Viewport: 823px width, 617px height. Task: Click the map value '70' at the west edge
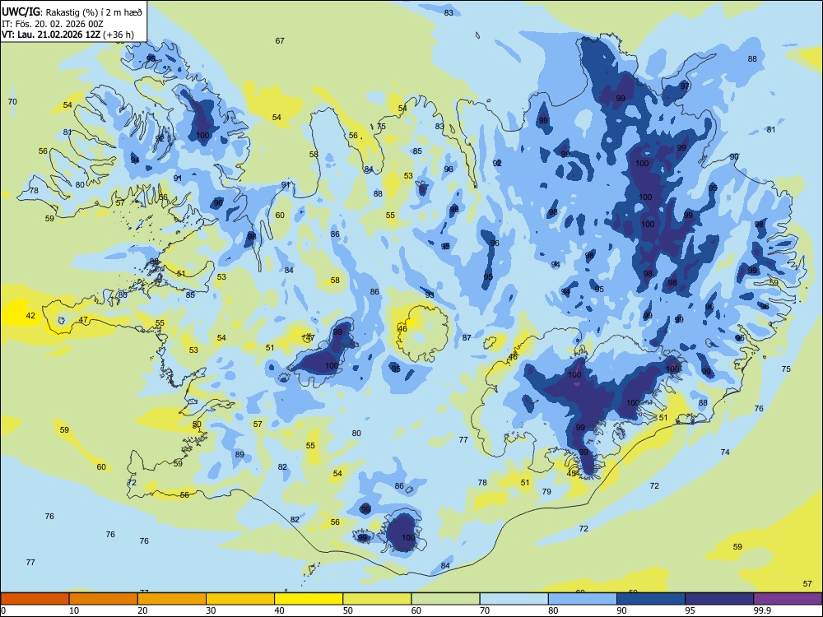click(x=12, y=101)
